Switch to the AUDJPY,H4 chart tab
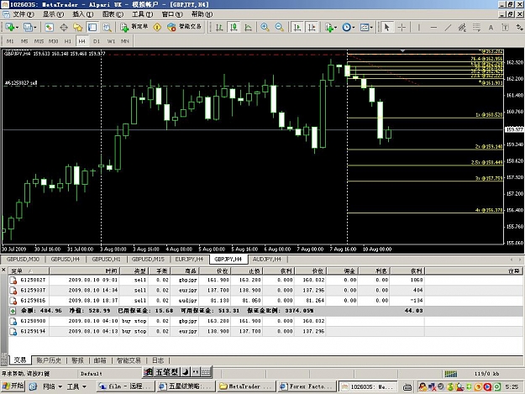The image size is (525, 394). point(267,259)
